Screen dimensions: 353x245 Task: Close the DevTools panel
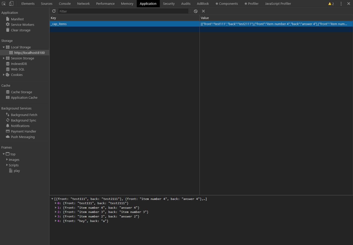click(x=349, y=4)
